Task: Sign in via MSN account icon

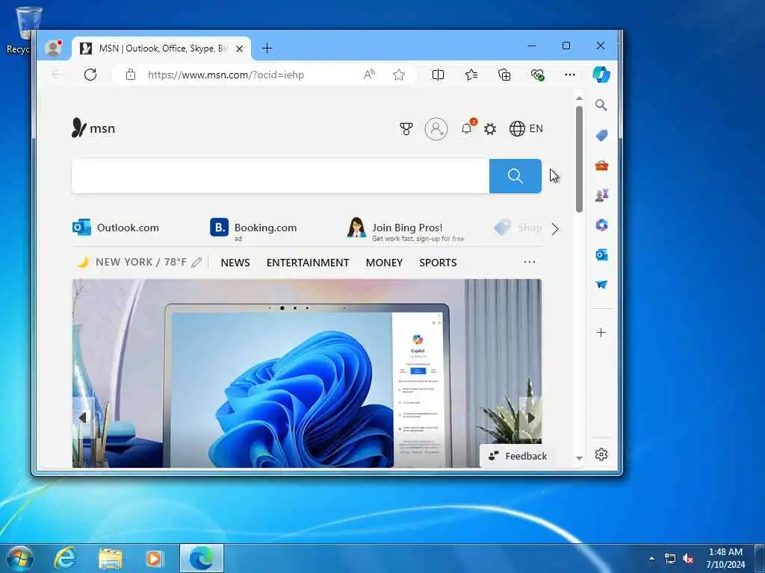Action: [x=436, y=128]
